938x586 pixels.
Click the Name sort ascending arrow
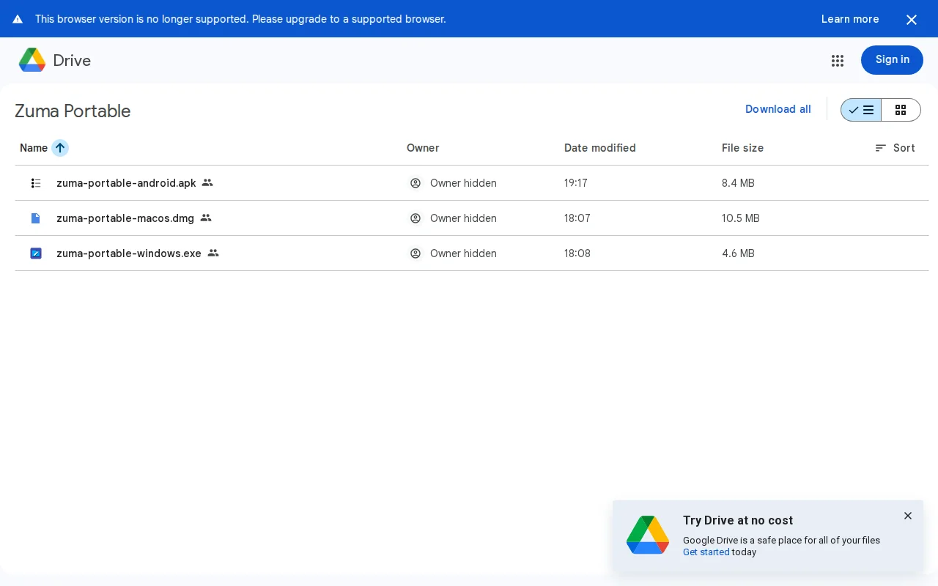60,148
